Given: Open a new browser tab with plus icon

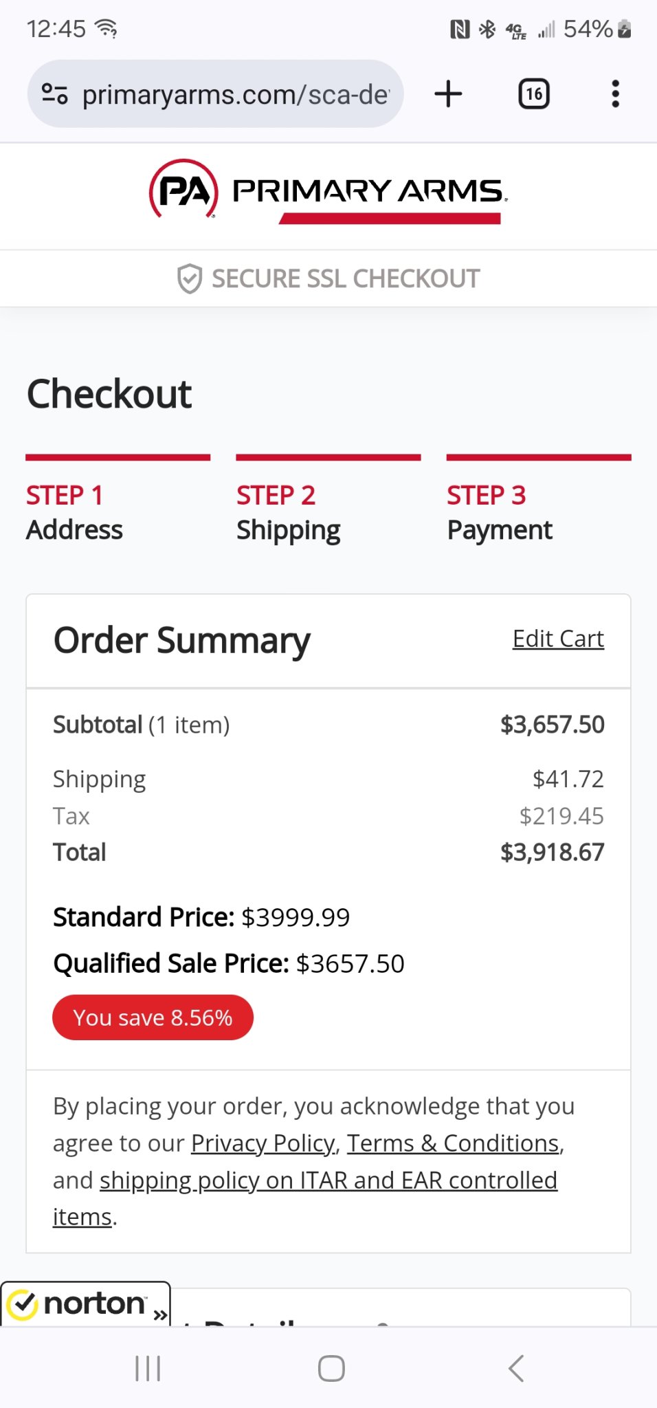Looking at the screenshot, I should (448, 93).
